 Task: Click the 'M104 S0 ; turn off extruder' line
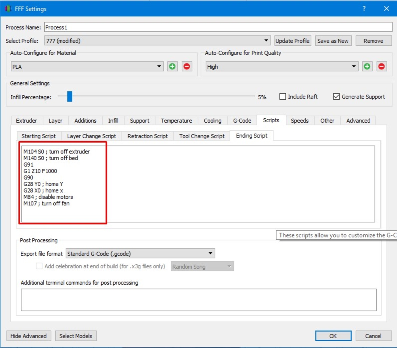click(56, 152)
